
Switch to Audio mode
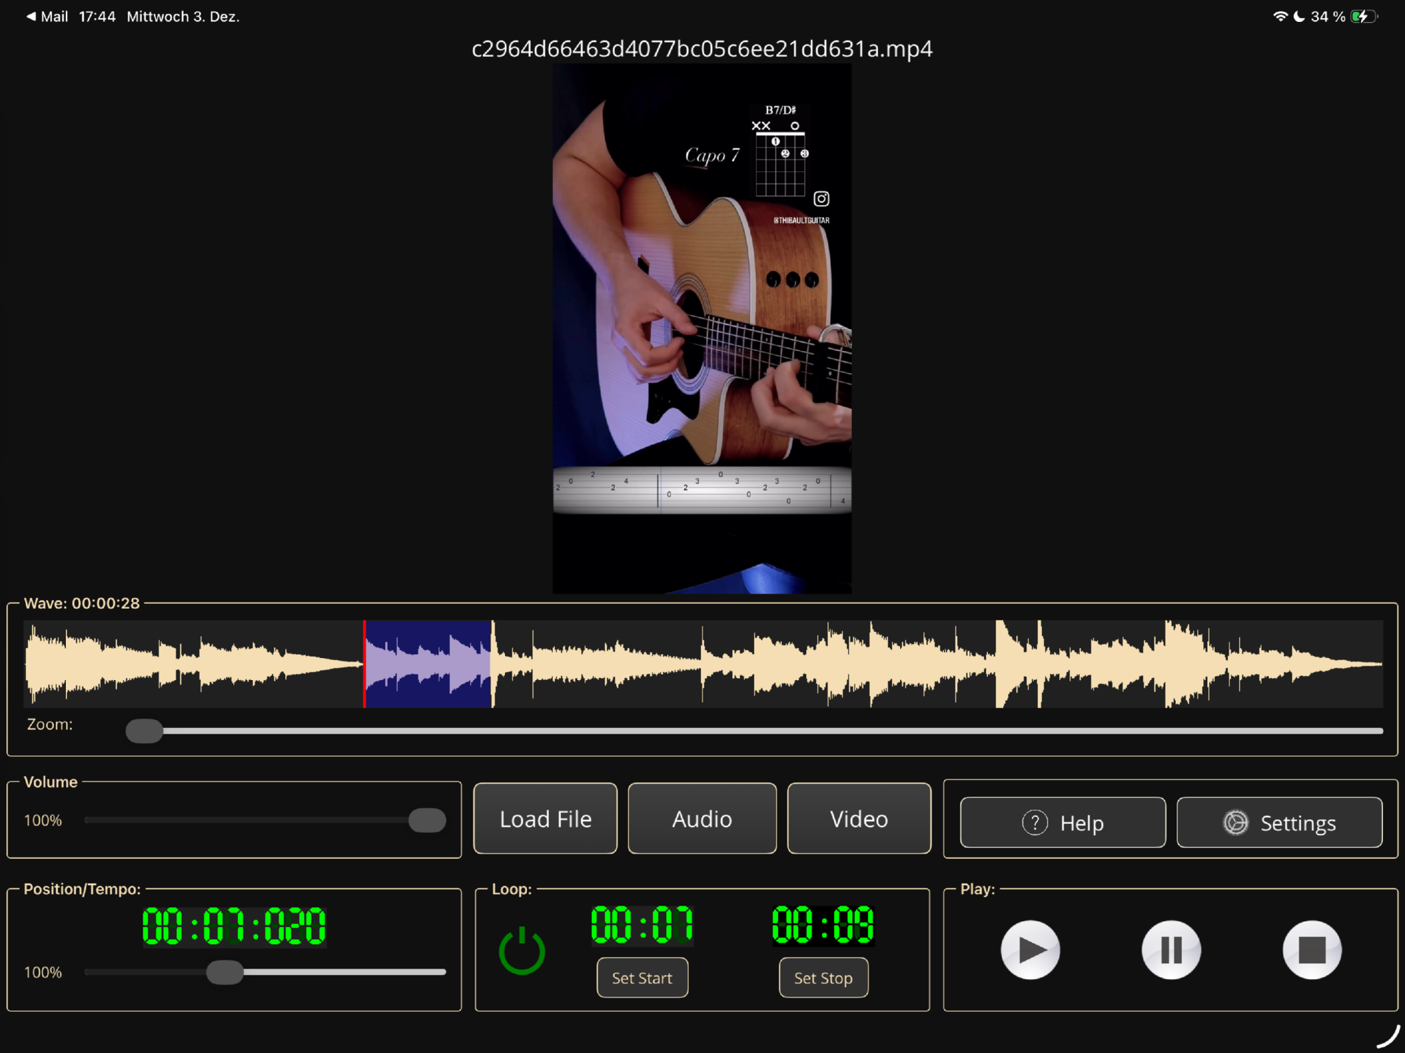point(702,819)
